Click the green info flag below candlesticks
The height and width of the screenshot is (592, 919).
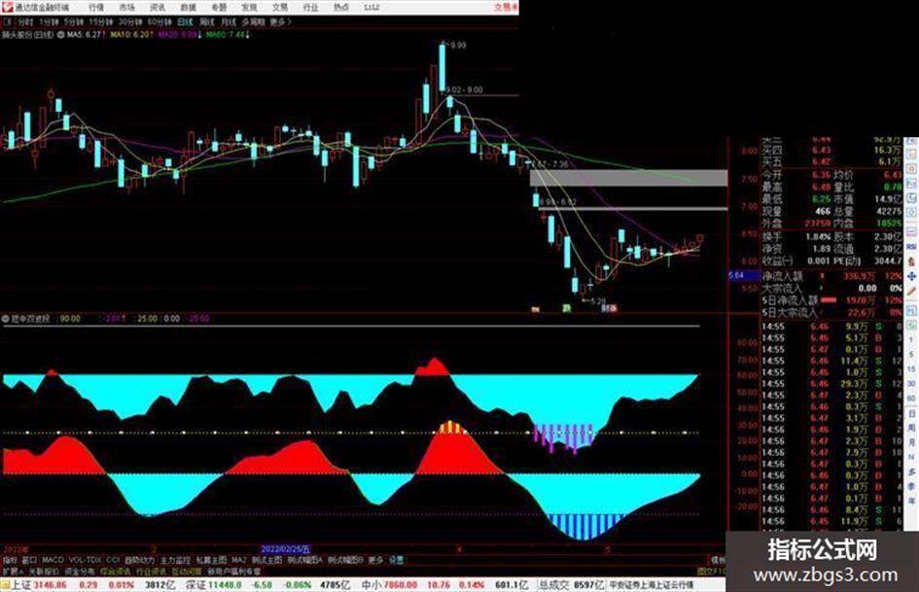coord(566,308)
